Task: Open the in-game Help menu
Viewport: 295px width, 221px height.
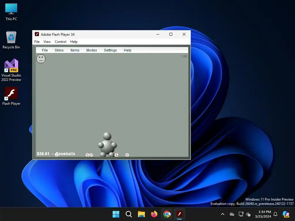Action: click(x=128, y=50)
